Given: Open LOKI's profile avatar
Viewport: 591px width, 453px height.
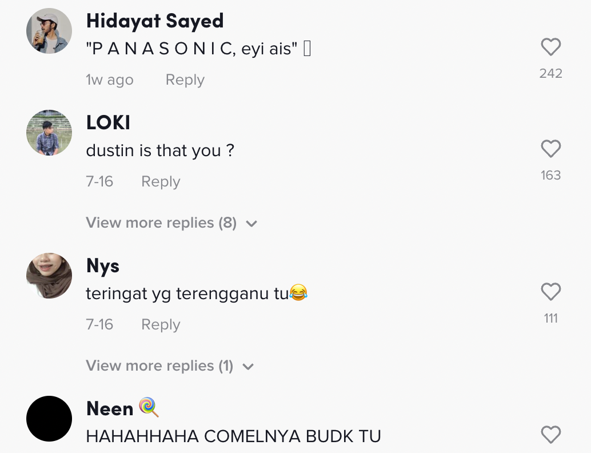Looking at the screenshot, I should [x=49, y=132].
